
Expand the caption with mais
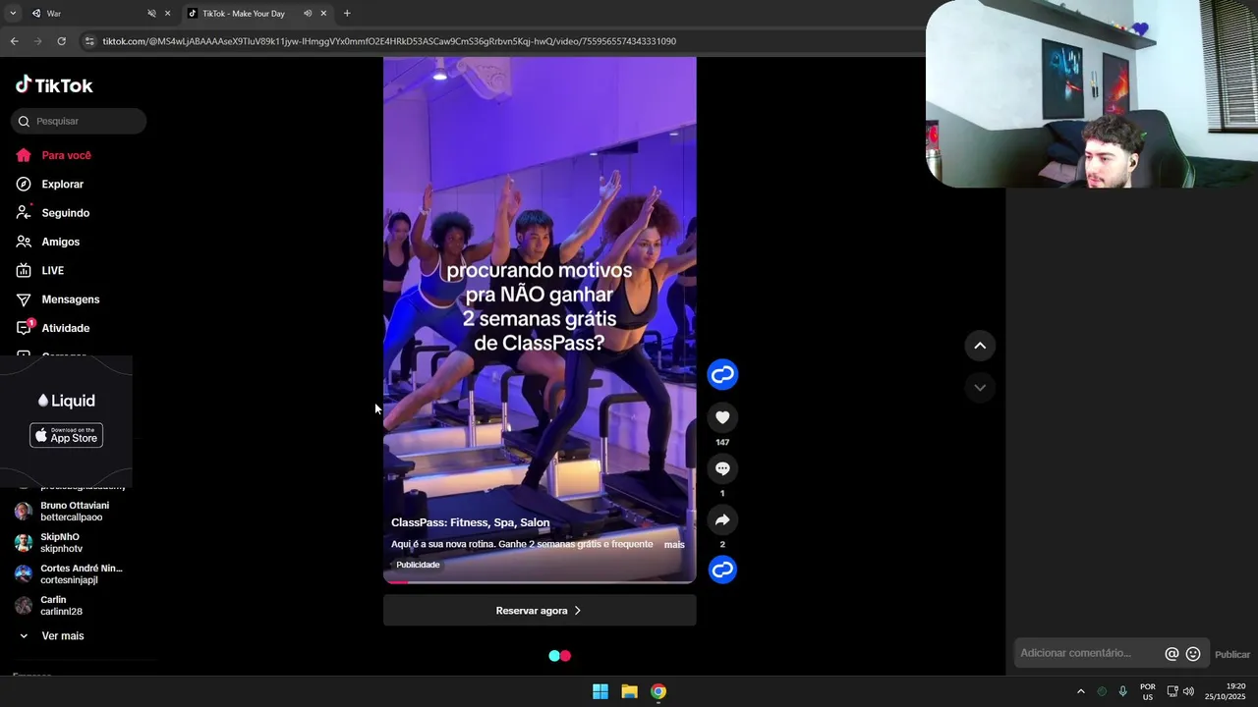[674, 545]
